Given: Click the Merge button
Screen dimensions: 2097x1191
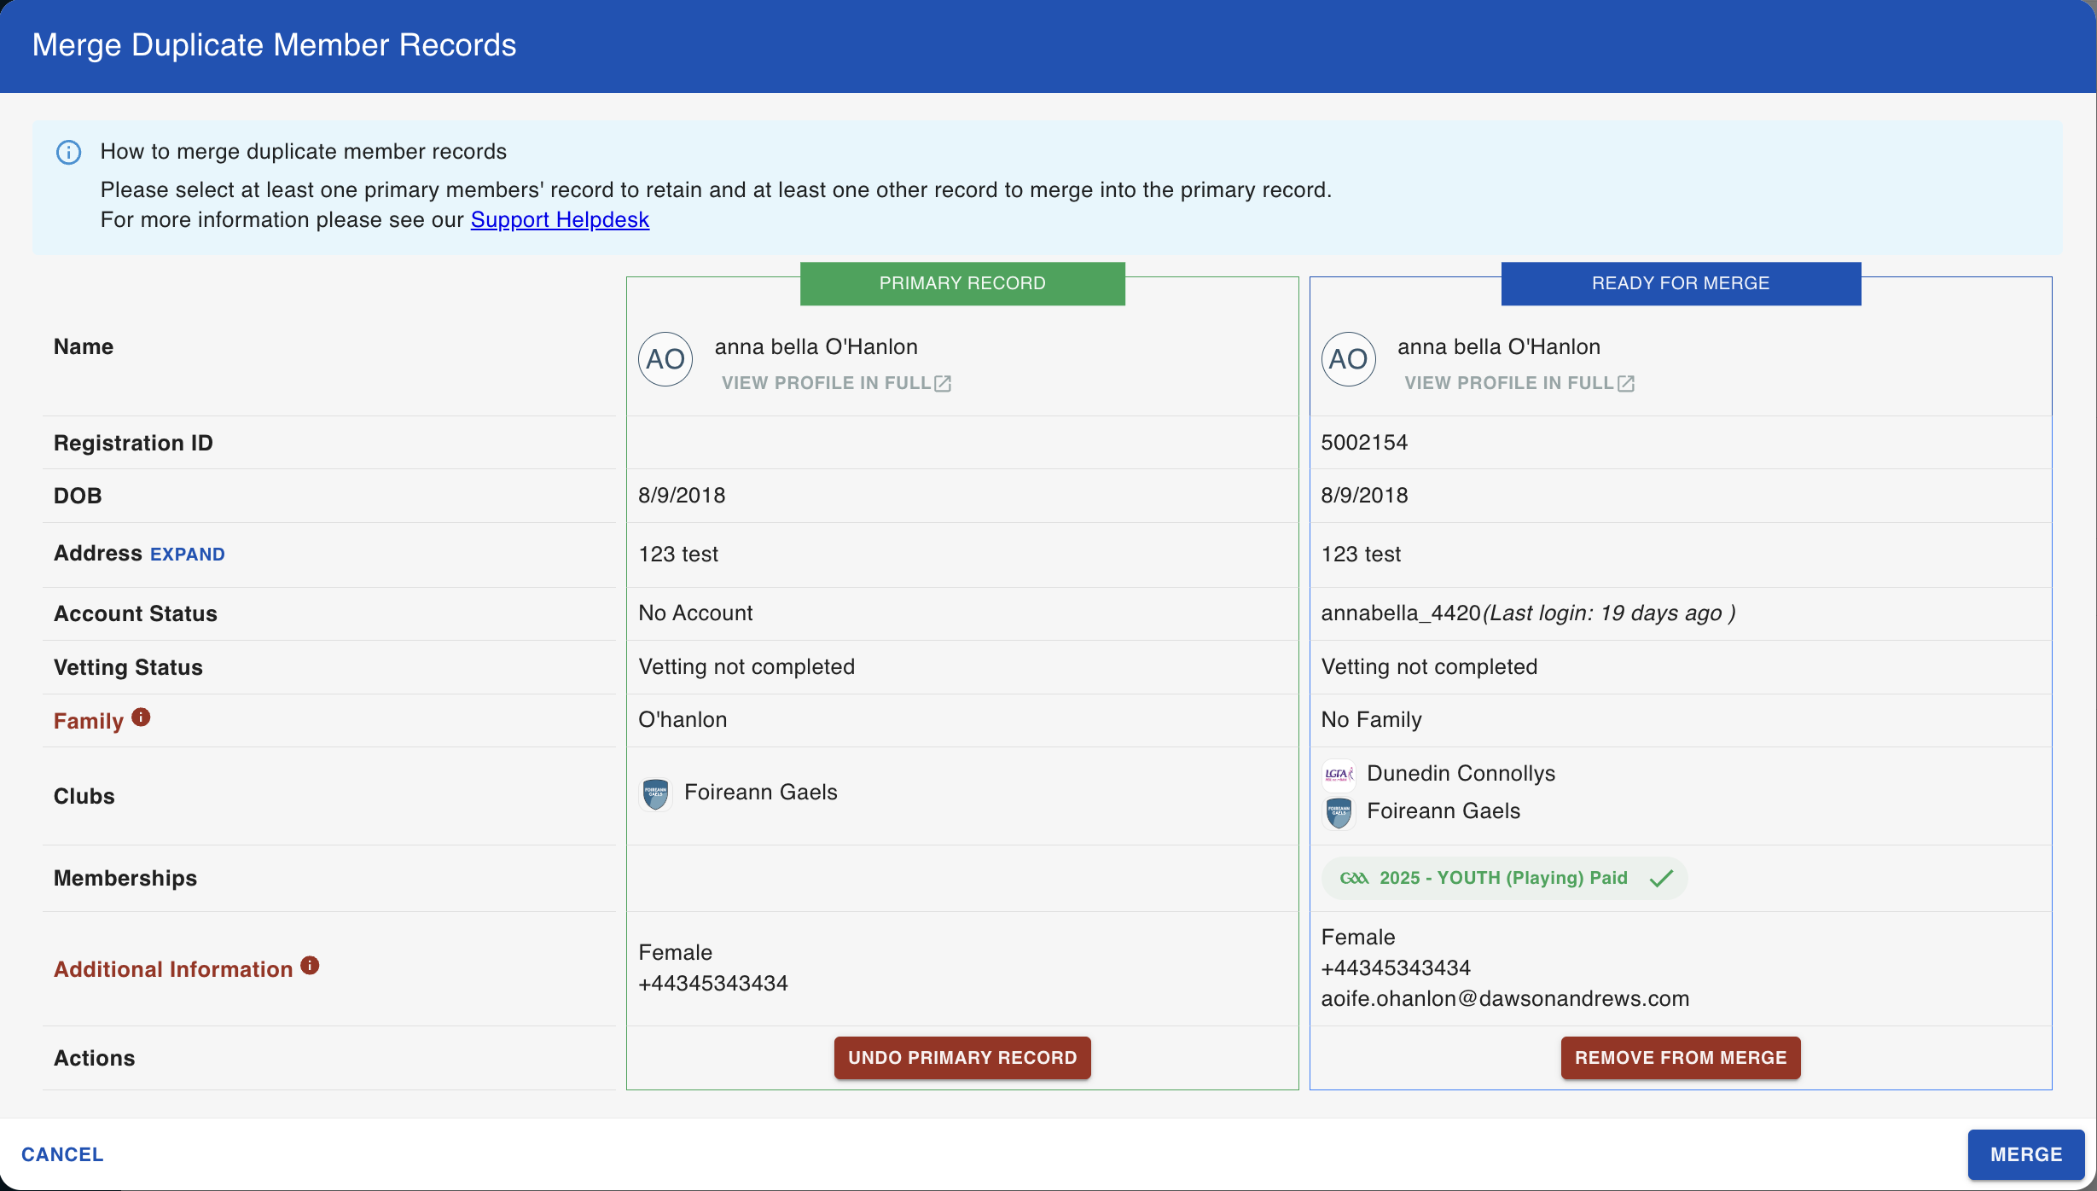Looking at the screenshot, I should [2026, 1154].
